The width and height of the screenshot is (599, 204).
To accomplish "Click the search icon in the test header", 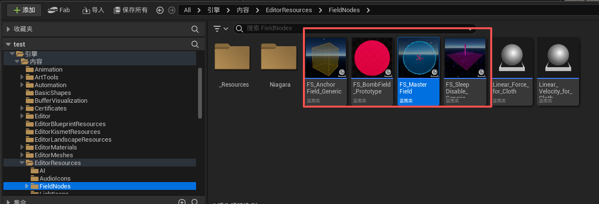I will click(x=195, y=44).
